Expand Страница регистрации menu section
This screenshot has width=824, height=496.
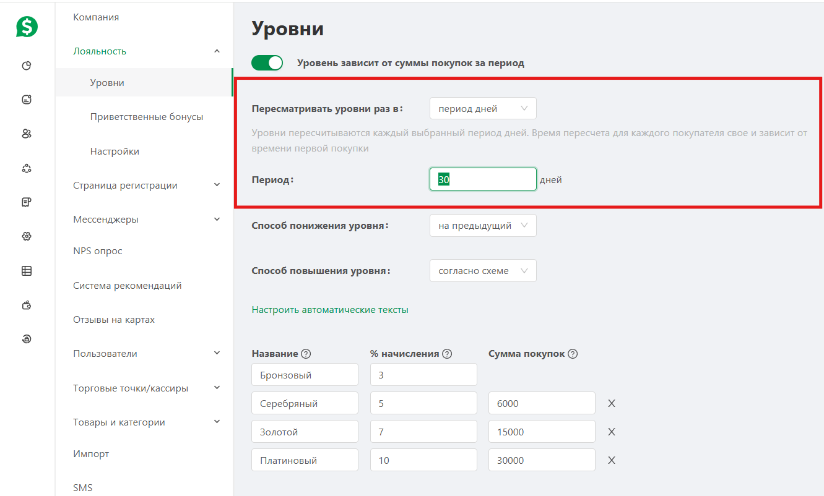click(x=217, y=185)
